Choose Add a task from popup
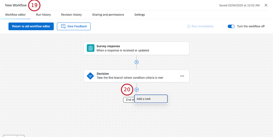Viewport: 273px width, 137px height. point(151,99)
